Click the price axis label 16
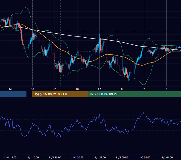The width and height of the screenshot is (181, 160). (32, 89)
